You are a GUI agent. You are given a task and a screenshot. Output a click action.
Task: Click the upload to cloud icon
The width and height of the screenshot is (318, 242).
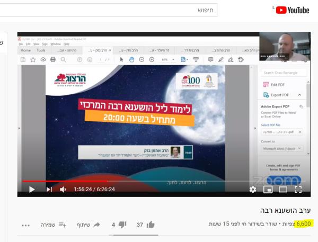point(43,60)
